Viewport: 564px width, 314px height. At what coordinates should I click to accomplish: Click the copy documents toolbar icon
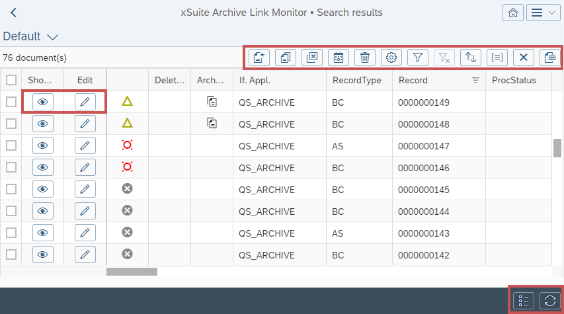(286, 58)
